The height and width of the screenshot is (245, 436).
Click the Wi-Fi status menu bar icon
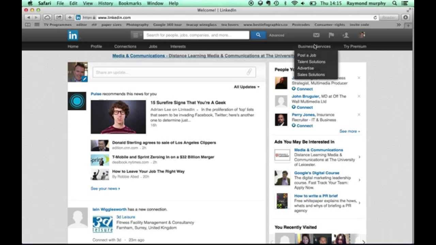click(x=294, y=3)
